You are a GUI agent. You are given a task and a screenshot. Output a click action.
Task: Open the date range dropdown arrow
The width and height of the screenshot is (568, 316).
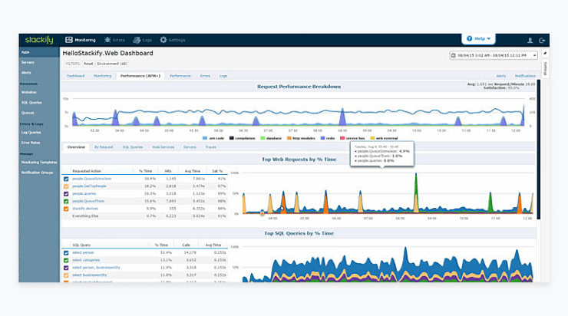pyautogui.click(x=534, y=55)
